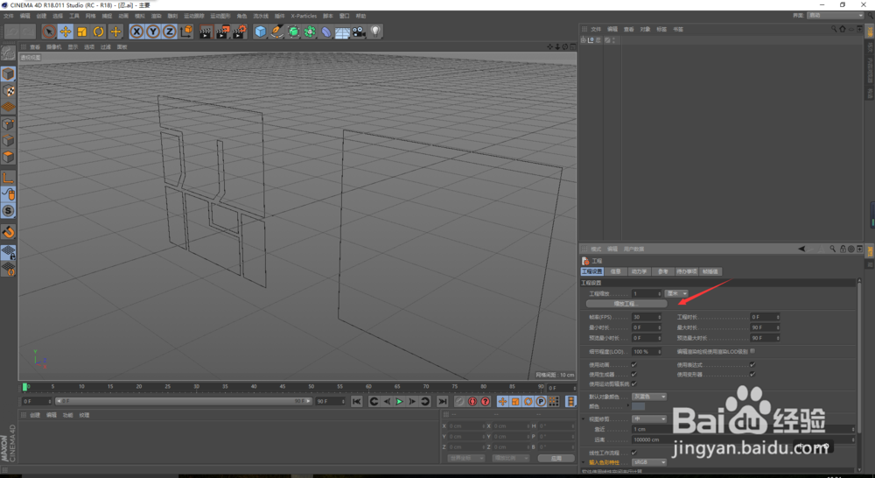Toggle Y axis lock
Image resolution: width=875 pixels, height=478 pixels.
153,32
